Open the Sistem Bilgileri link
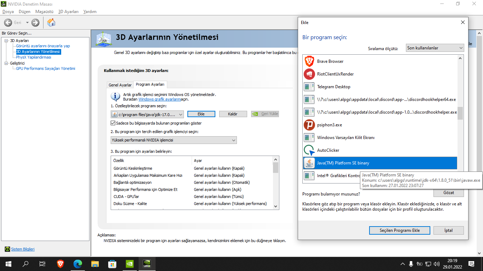 [23, 249]
